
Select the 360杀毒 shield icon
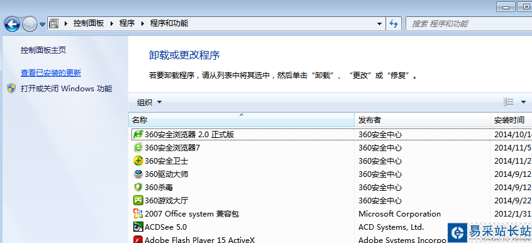point(138,187)
